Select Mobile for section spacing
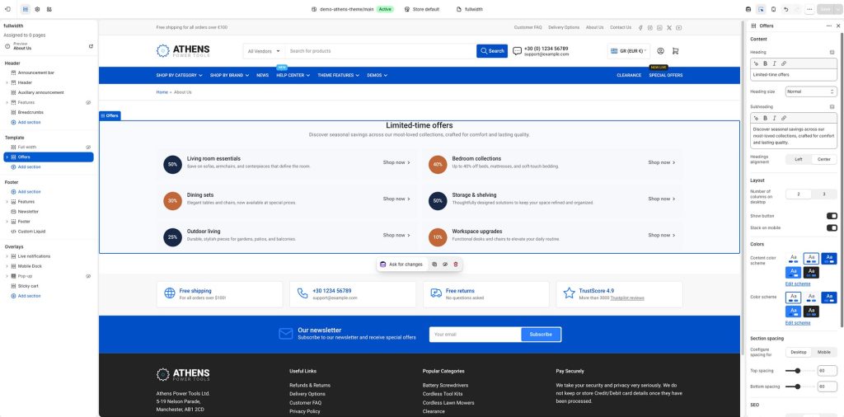The height and width of the screenshot is (417, 844). click(x=824, y=352)
